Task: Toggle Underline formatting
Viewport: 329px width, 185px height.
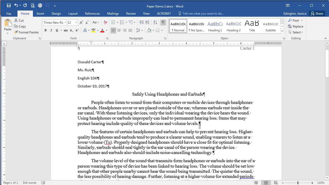Action: [x=57, y=31]
